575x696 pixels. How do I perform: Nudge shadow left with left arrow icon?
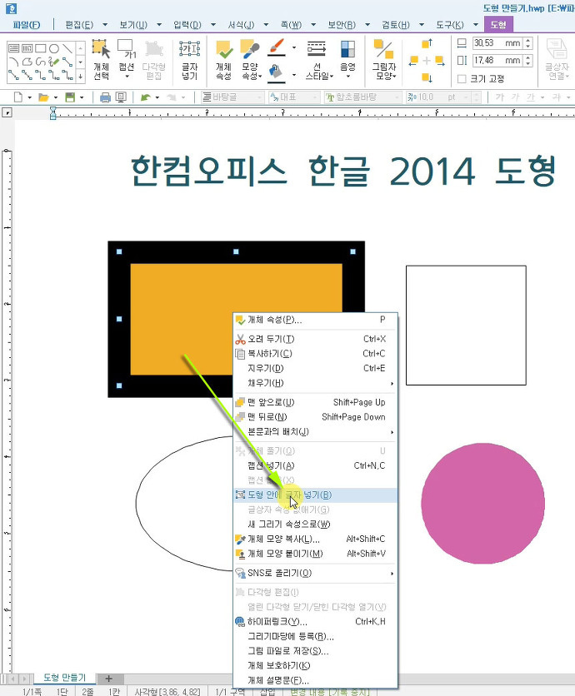point(413,61)
